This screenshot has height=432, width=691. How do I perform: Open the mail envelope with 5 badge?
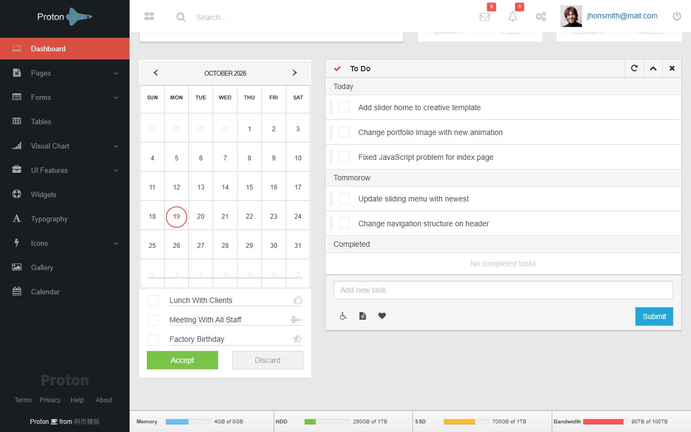tap(485, 17)
